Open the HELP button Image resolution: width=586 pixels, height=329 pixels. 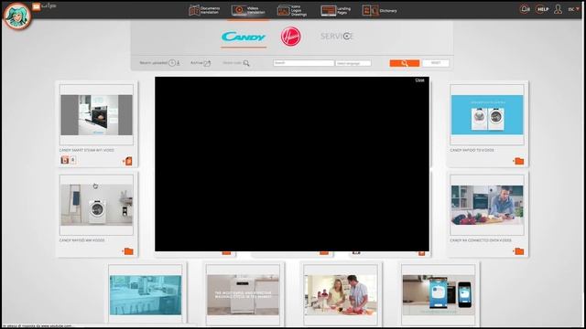[542, 9]
